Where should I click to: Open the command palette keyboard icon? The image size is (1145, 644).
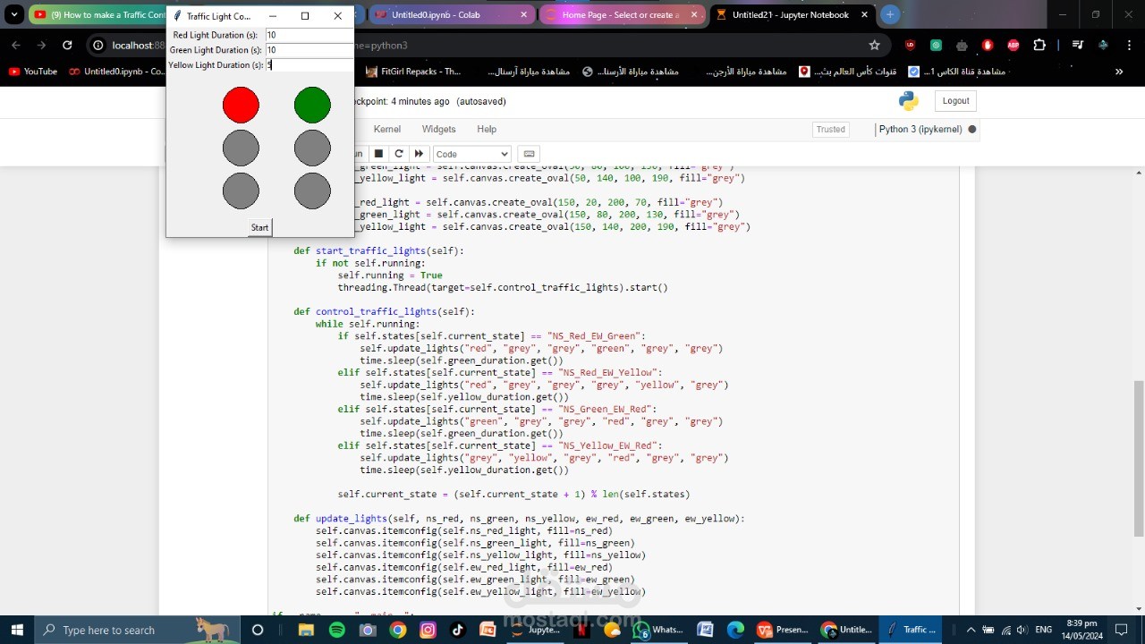(x=529, y=154)
